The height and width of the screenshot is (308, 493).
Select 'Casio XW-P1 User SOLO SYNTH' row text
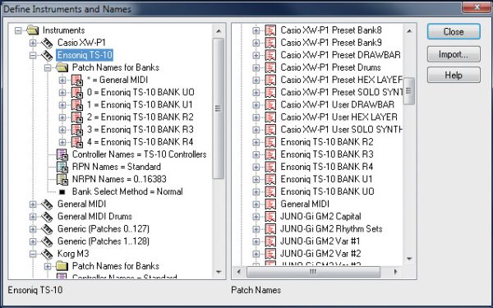coord(342,130)
